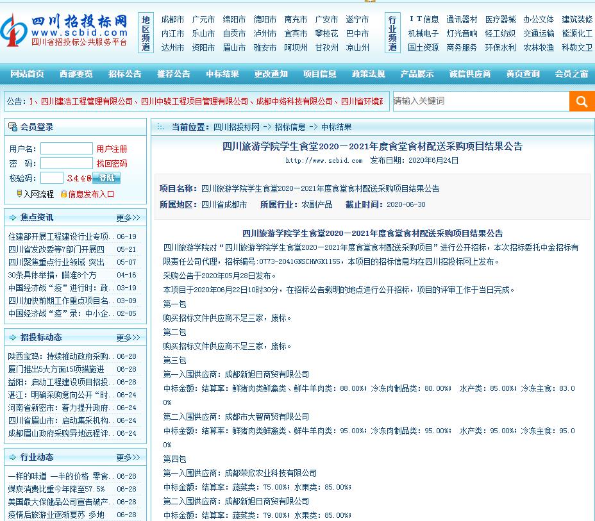Click the keyword search box
This screenshot has height=521, width=595.
coord(481,101)
